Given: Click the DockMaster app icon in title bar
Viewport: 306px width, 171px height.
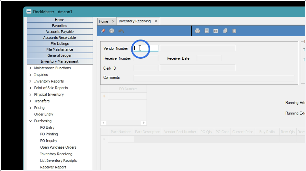Looking at the screenshot, I should (x=29, y=11).
